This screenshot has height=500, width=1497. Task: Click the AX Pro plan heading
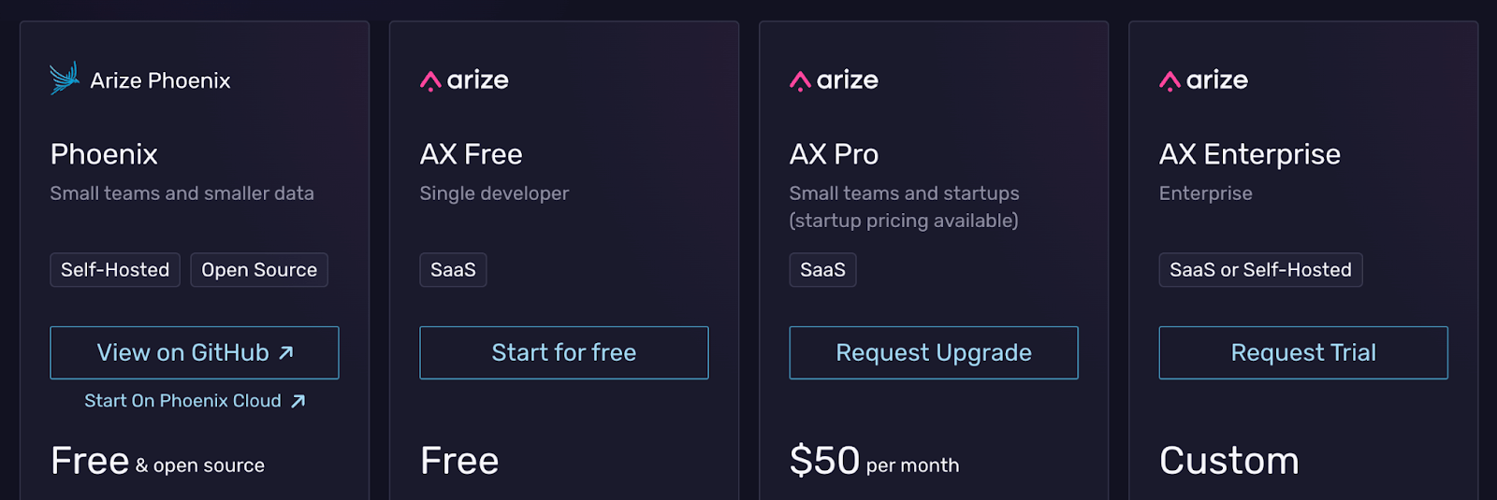(x=834, y=154)
